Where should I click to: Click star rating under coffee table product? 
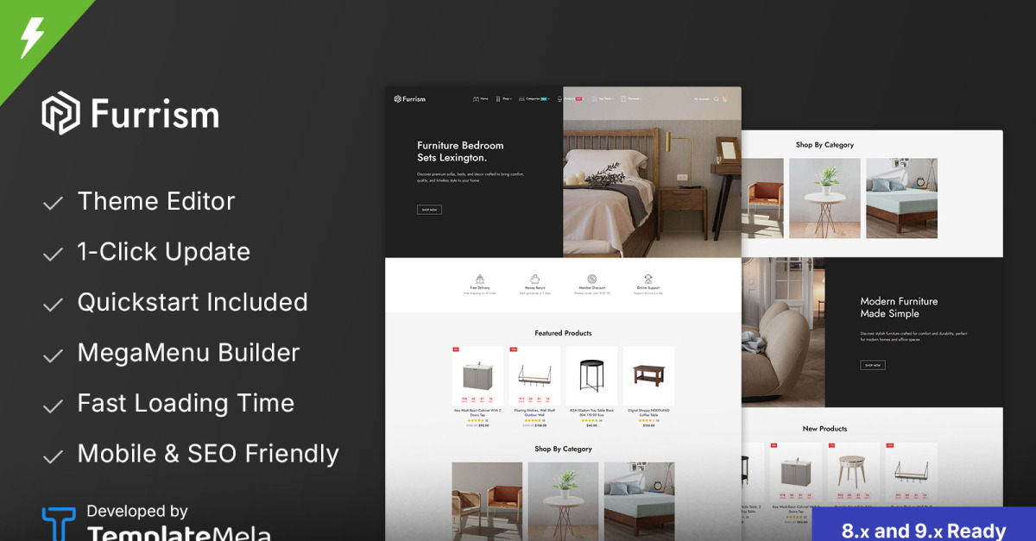648,420
